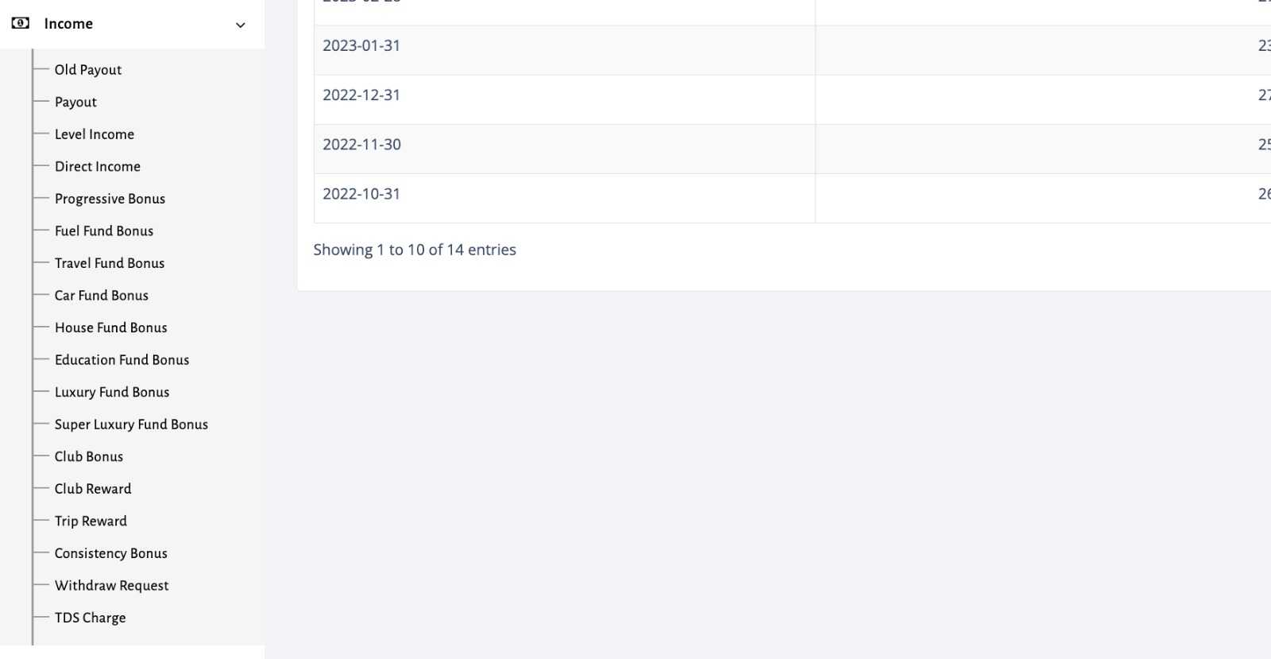Image resolution: width=1271 pixels, height=659 pixels.
Task: View Club Reward
Action: pos(93,489)
